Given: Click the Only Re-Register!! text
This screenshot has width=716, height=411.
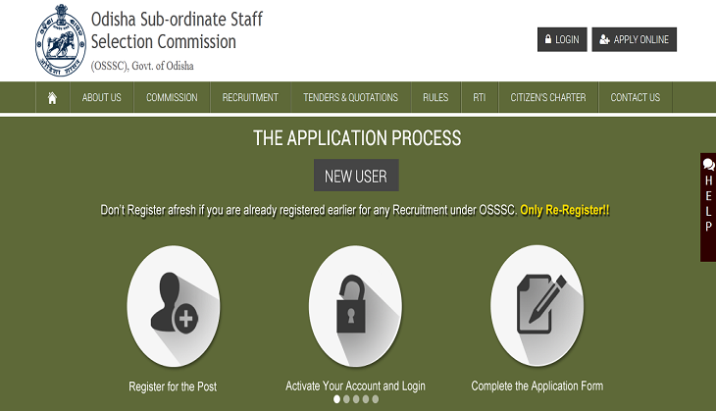Looking at the screenshot, I should click(565, 210).
